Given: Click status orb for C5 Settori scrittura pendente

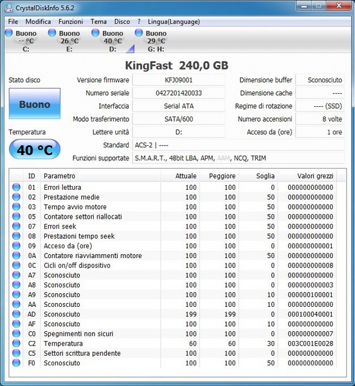Looking at the screenshot, I should [16, 353].
